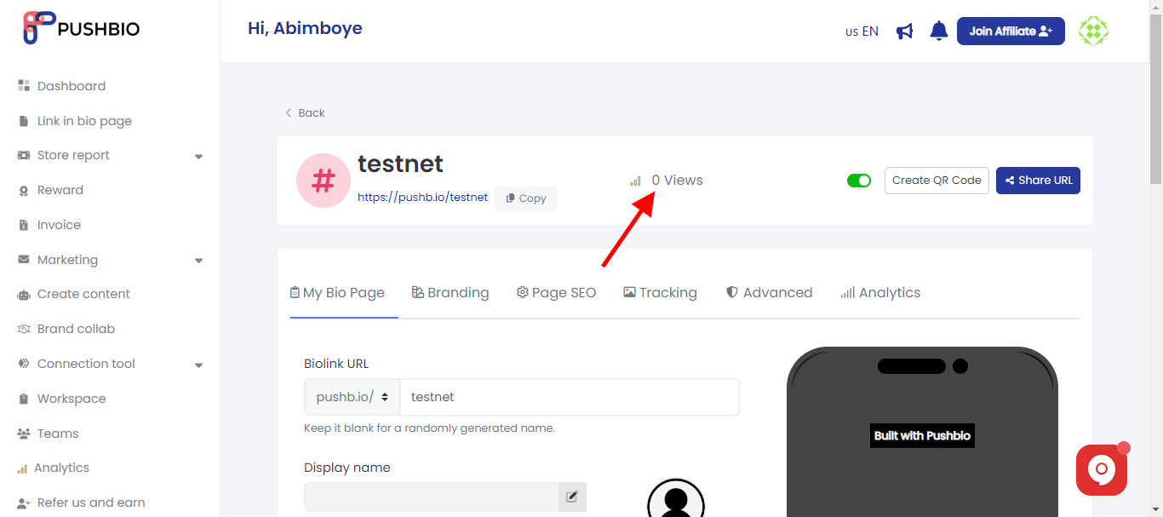The height and width of the screenshot is (517, 1163).
Task: Click the Reward medal icon
Action: (x=24, y=191)
